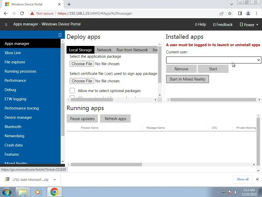Click the Pause updates button
Image resolution: width=262 pixels, height=197 pixels.
pyautogui.click(x=82, y=119)
